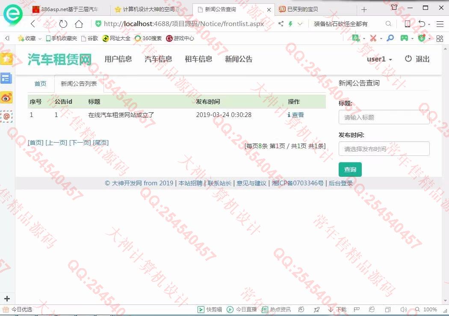Click the search magnifier icon in the search box

(388, 24)
